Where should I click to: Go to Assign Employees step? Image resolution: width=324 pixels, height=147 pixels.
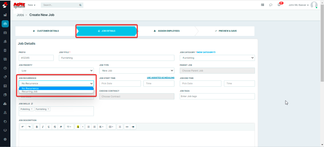pyautogui.click(x=166, y=31)
